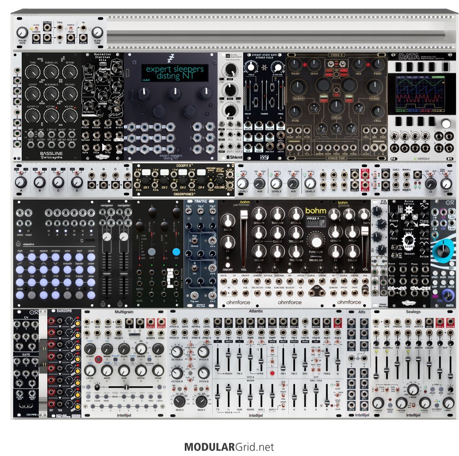The height and width of the screenshot is (456, 459).
Task: Click the red OUT jack on Atlantix
Action: 338,322
